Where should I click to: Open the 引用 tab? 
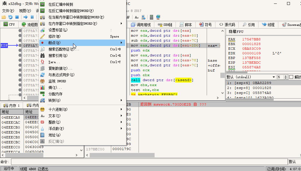tap(249, 24)
